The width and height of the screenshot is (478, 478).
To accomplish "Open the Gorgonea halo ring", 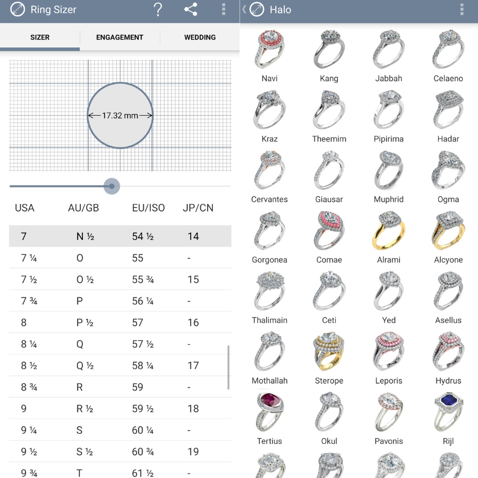I will [269, 237].
